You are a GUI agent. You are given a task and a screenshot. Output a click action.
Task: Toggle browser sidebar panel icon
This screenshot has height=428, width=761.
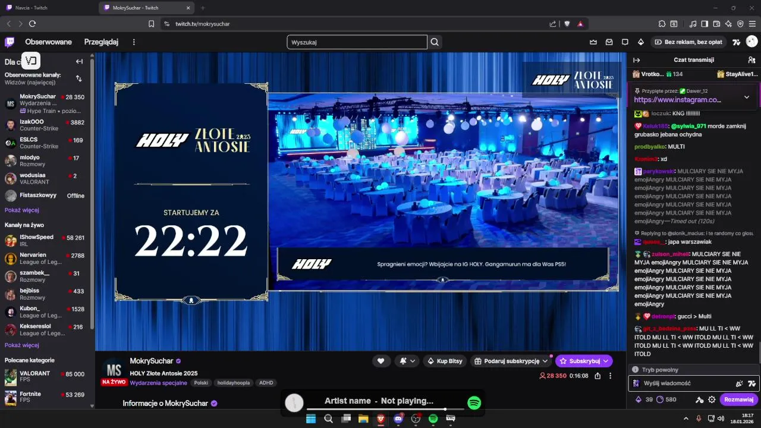coord(705,24)
